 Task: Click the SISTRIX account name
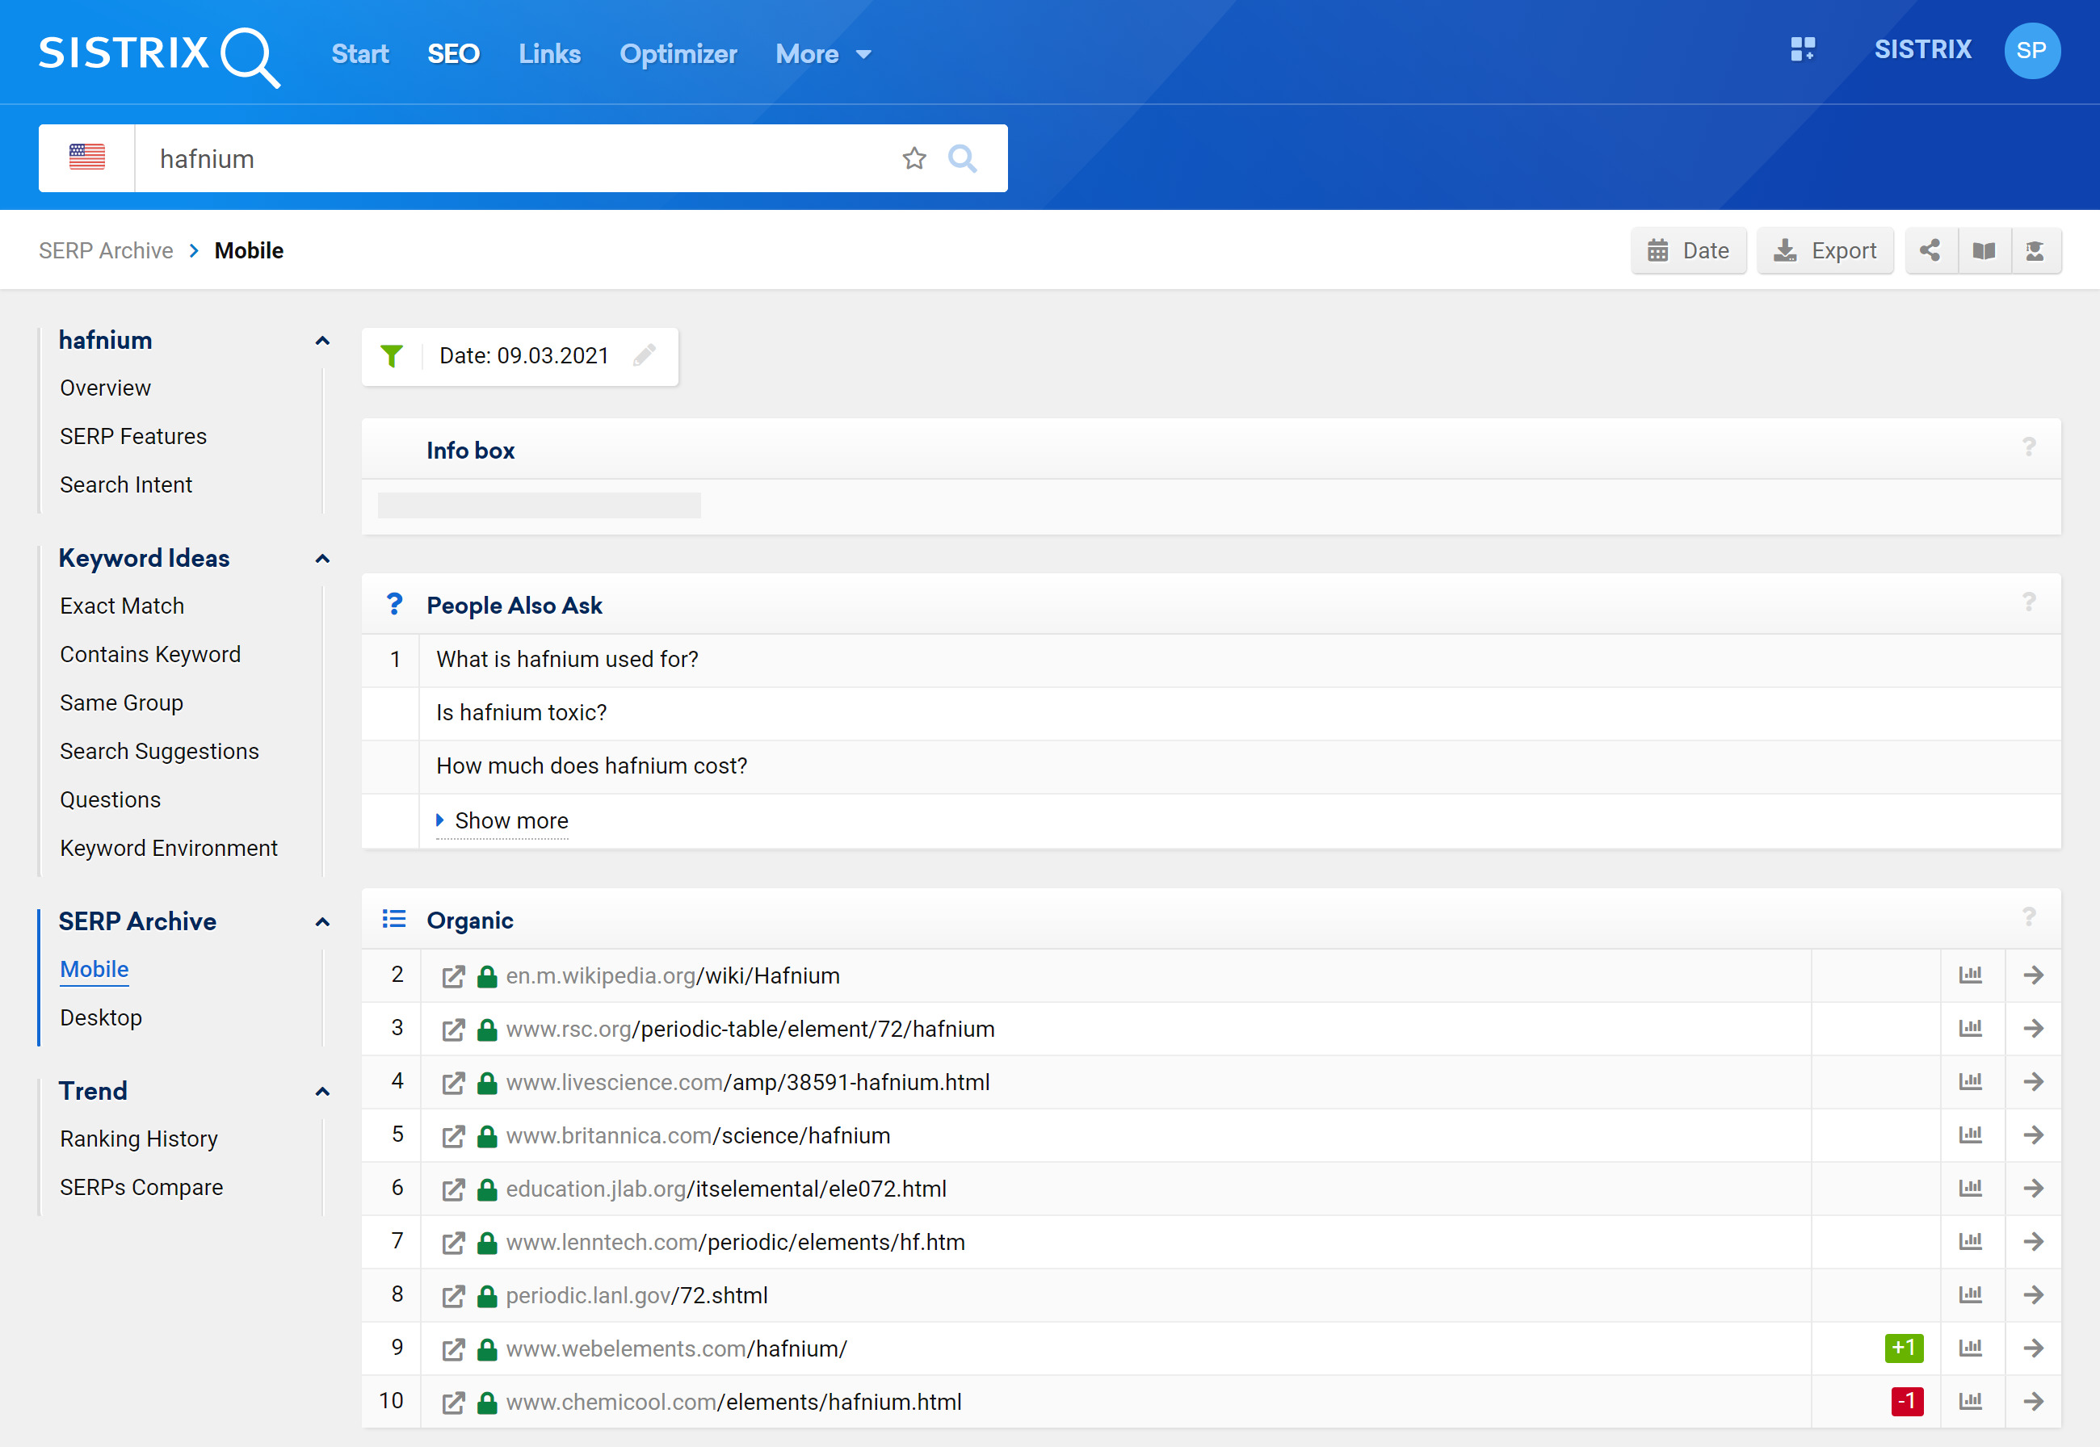[1922, 50]
